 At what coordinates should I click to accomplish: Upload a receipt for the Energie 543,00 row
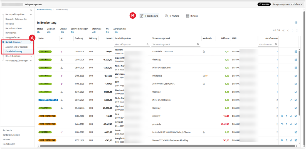(x=287, y=140)
